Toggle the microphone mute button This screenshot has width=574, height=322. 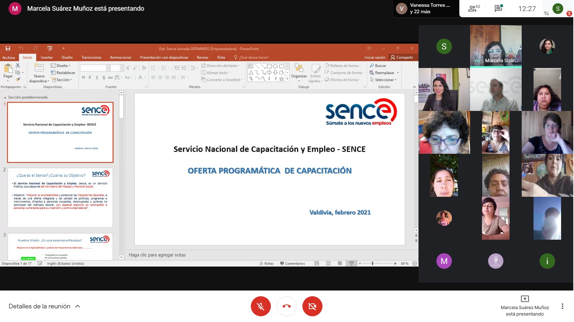tap(261, 306)
